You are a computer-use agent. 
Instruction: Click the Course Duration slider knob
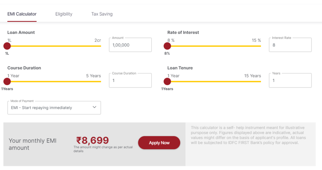[7, 81]
